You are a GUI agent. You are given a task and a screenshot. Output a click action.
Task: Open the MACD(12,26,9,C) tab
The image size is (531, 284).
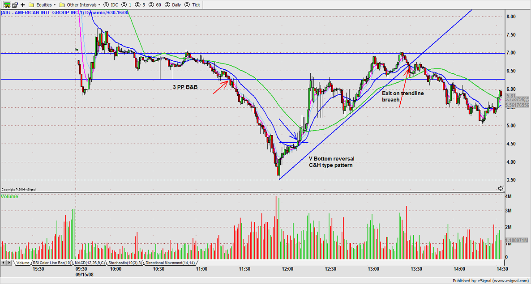[x=89, y=263]
